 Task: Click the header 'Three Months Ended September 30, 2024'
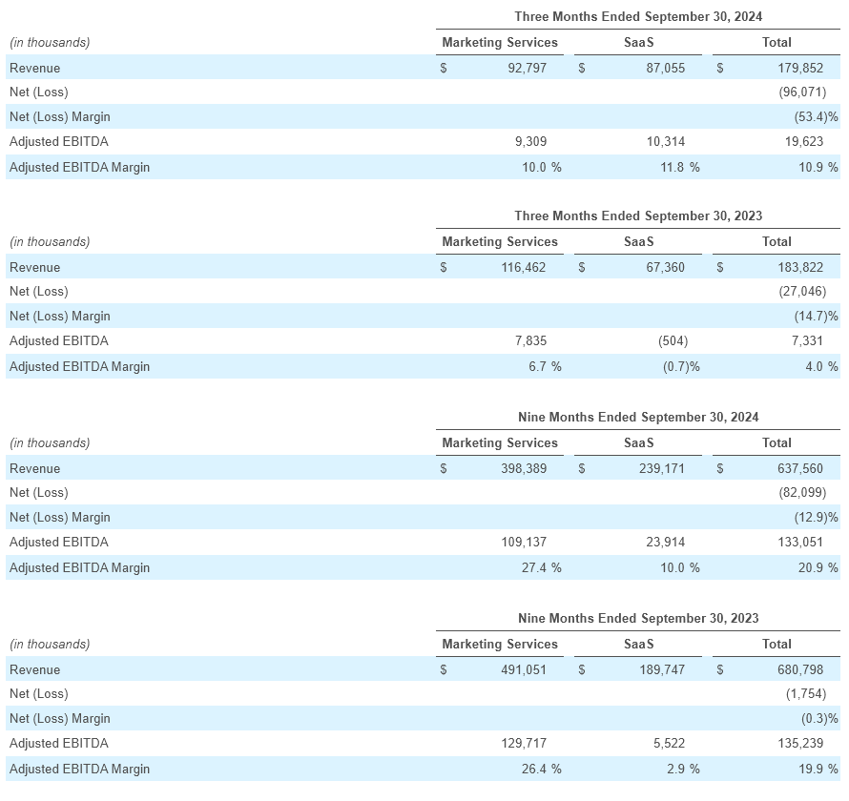coord(638,17)
